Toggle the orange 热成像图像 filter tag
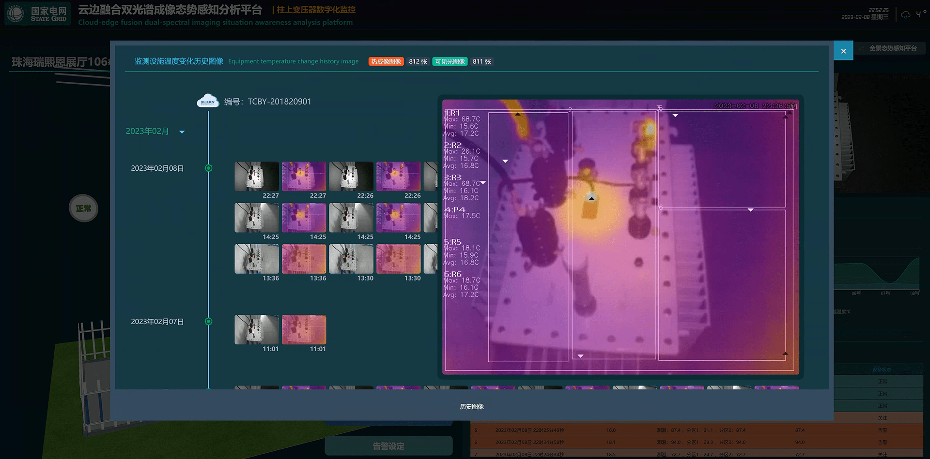 [386, 61]
